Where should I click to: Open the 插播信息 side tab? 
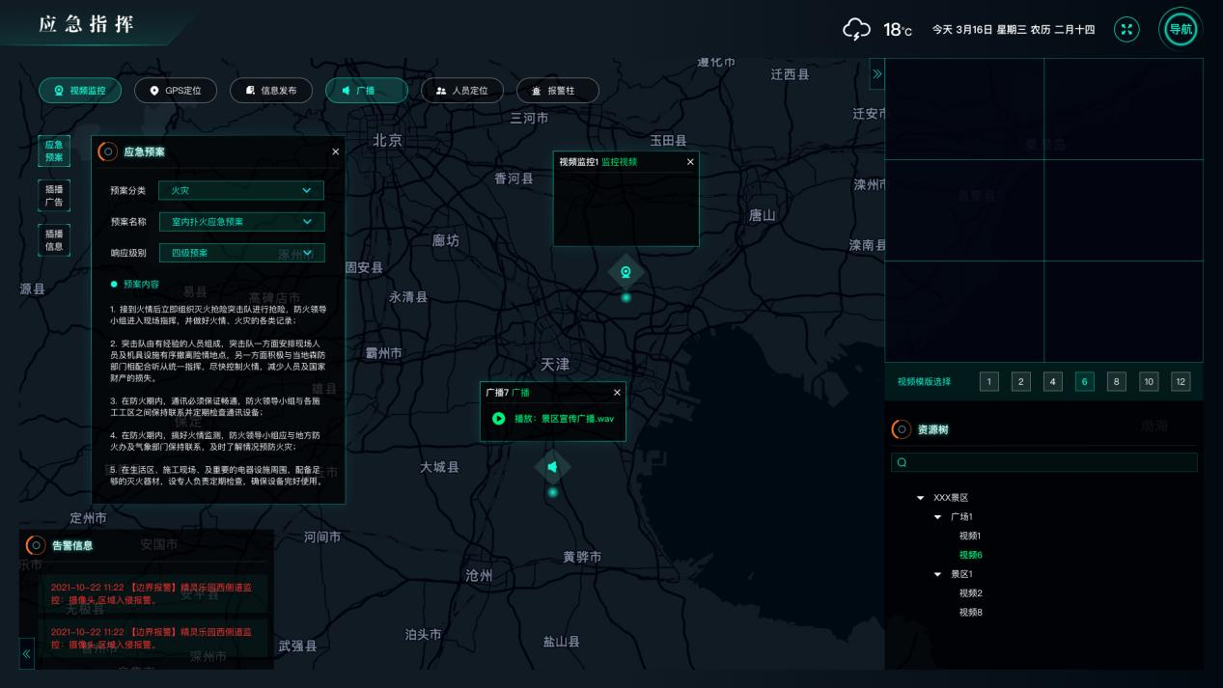54,240
